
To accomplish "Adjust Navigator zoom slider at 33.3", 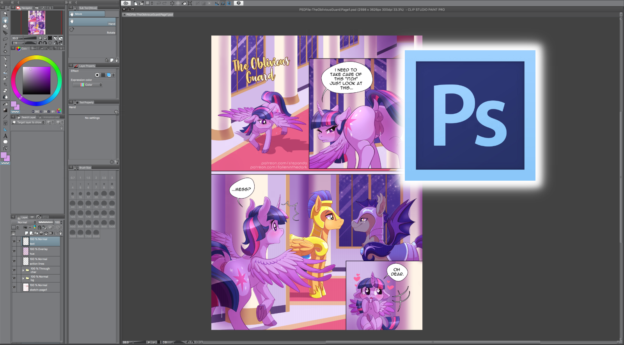I will pyautogui.click(x=25, y=38).
